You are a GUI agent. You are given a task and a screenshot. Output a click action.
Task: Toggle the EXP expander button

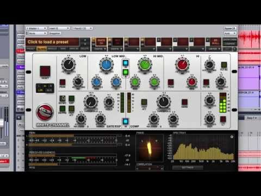tap(71, 99)
